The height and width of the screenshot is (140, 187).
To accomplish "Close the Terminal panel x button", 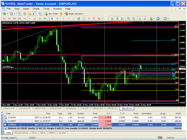I will (2, 112).
